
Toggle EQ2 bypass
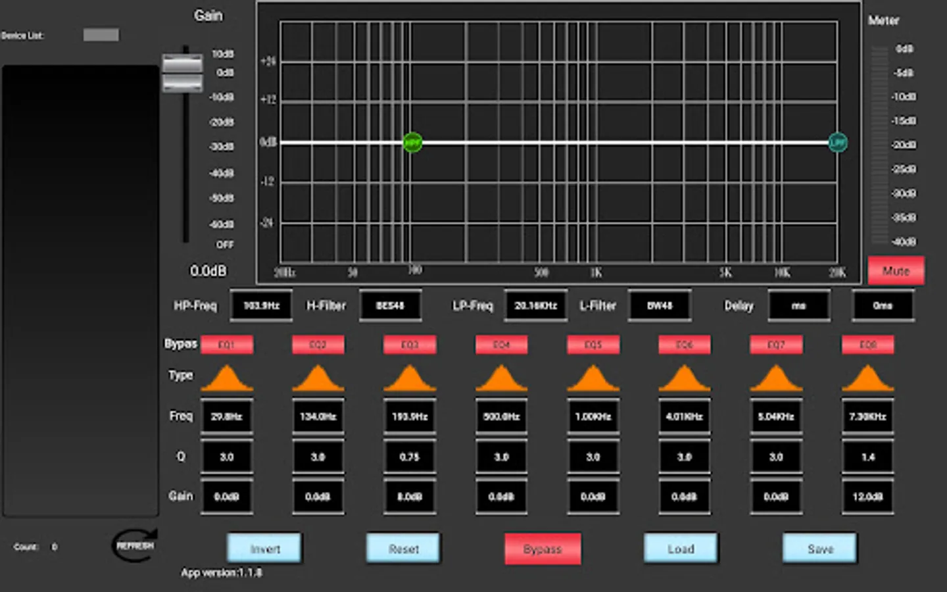click(x=318, y=345)
